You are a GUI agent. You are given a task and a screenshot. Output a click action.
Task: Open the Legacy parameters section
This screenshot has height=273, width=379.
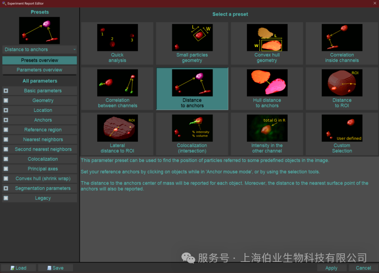pos(43,198)
